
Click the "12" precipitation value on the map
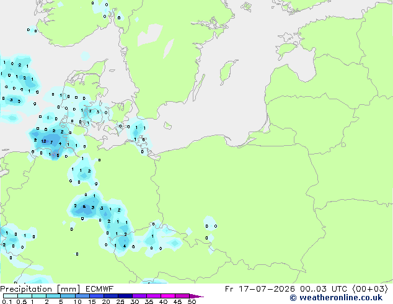point(44,141)
